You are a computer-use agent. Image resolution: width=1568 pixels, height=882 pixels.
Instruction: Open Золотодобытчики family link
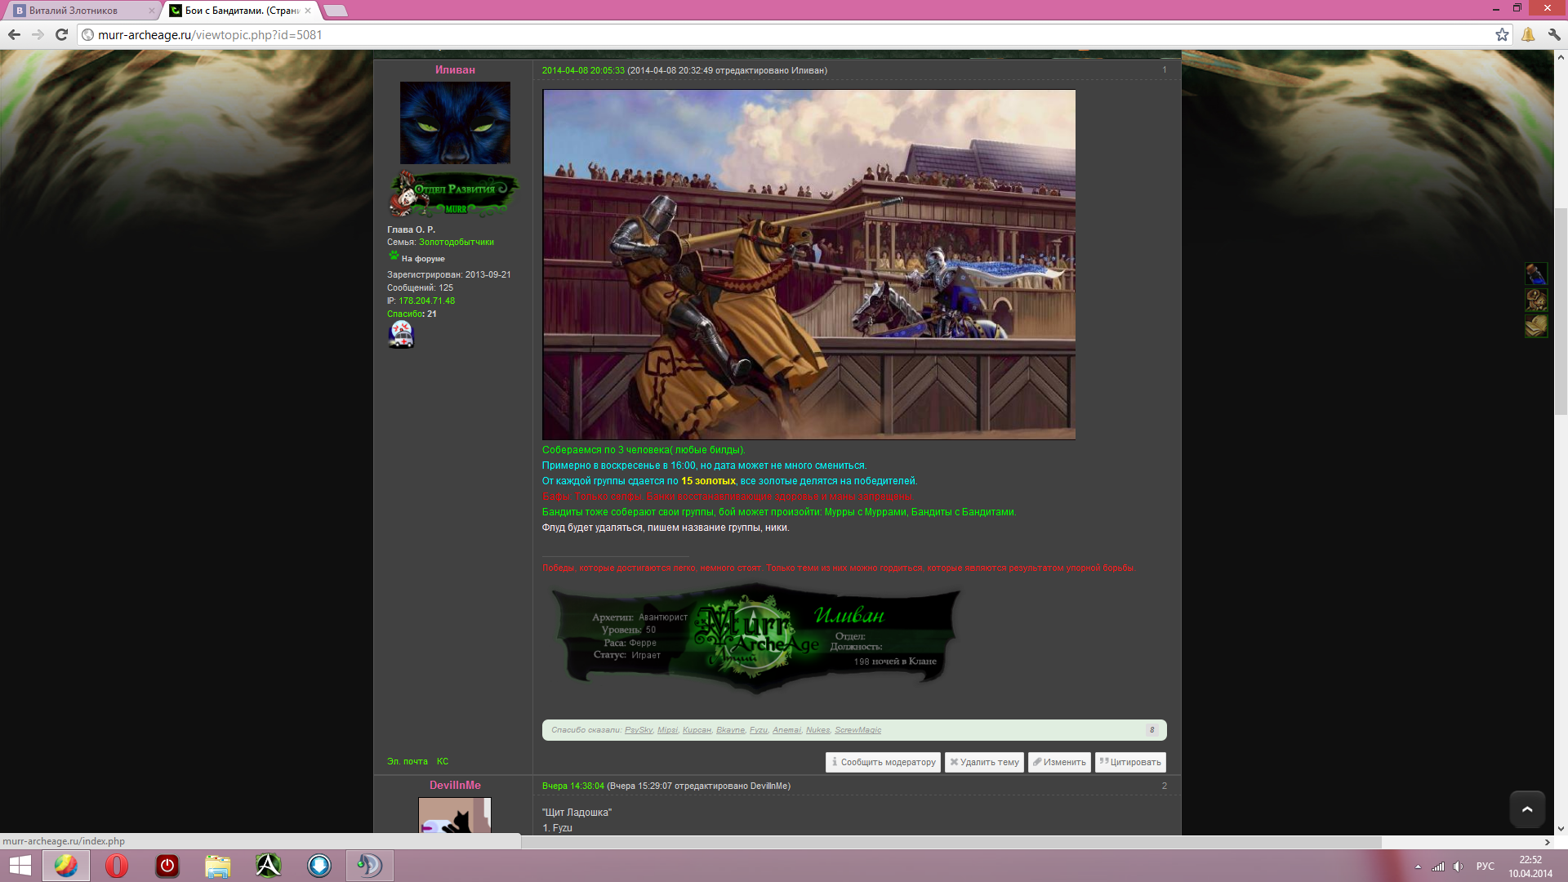pyautogui.click(x=456, y=243)
